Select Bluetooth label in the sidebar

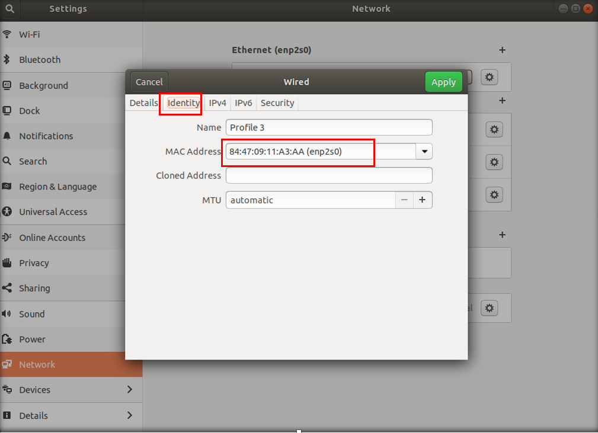(40, 60)
